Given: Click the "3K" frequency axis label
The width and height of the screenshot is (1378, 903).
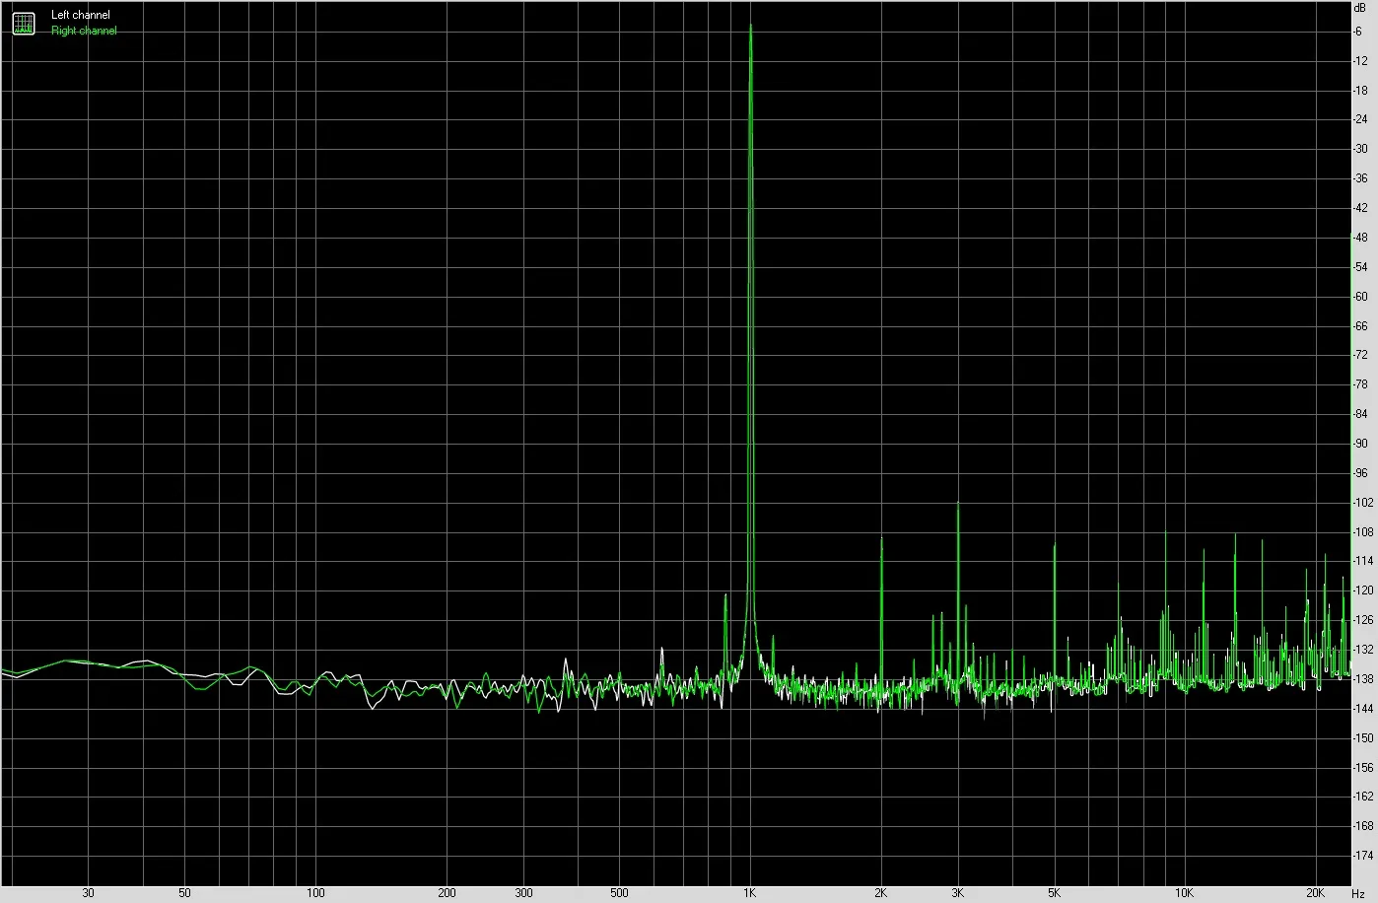Looking at the screenshot, I should coord(958,893).
